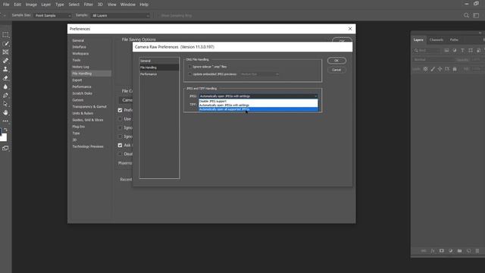Filter layers by type layers (T) icon

462,50
